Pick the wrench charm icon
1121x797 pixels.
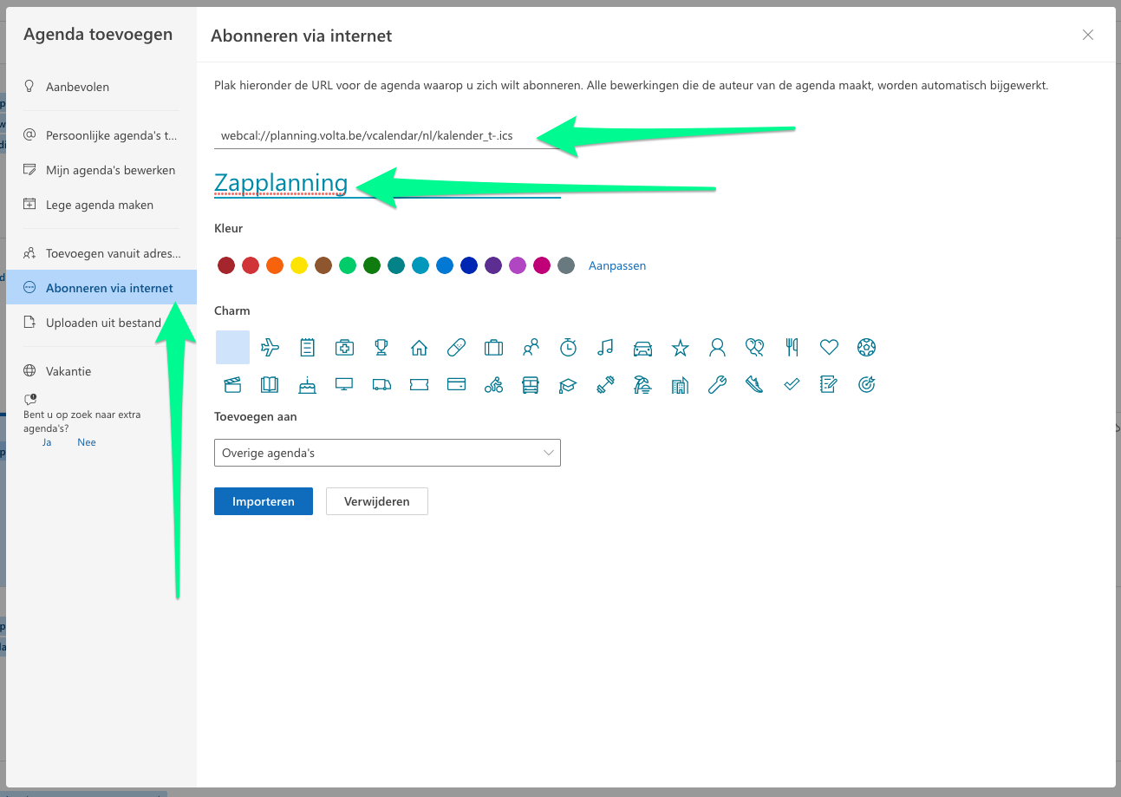(717, 385)
